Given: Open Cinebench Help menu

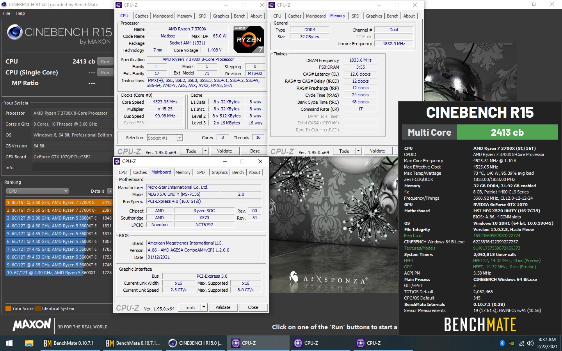Looking at the screenshot, I should pos(20,13).
